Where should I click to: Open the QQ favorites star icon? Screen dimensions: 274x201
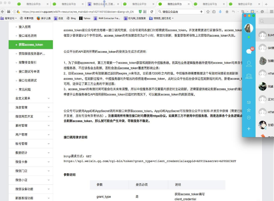[249, 110]
